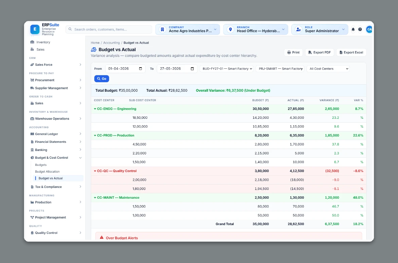Click the Tax & Compliance icon
The image size is (398, 263).
(x=32, y=187)
